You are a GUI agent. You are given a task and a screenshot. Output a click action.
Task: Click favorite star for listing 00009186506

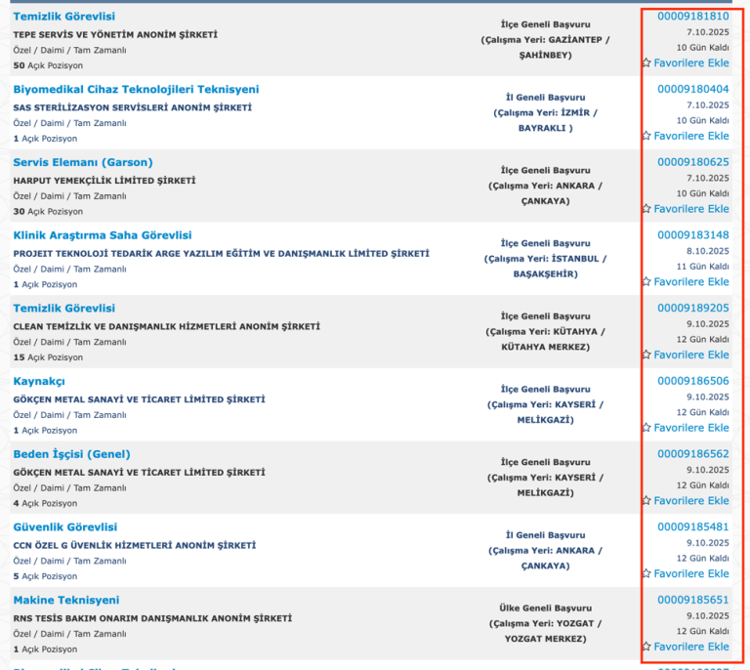(x=646, y=428)
